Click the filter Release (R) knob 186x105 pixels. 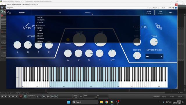coord(99,53)
